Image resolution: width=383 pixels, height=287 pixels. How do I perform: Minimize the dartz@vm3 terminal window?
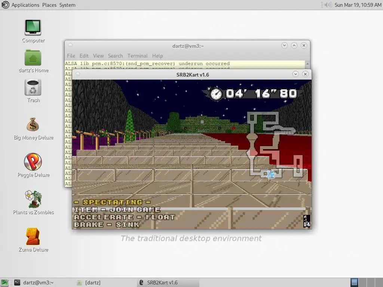[x=284, y=45]
